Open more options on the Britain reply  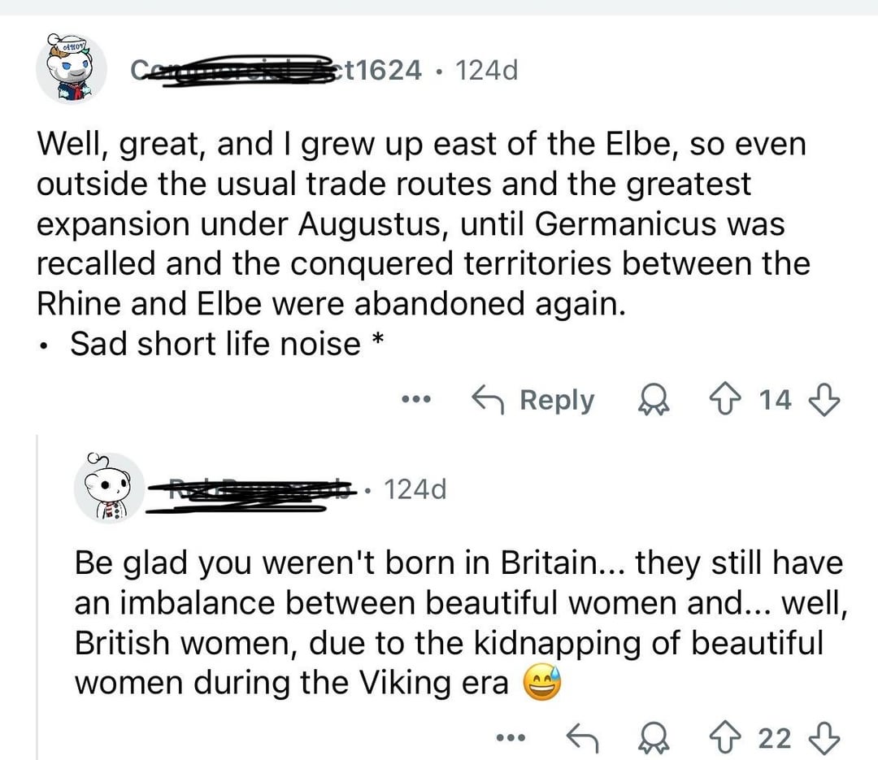coord(511,738)
